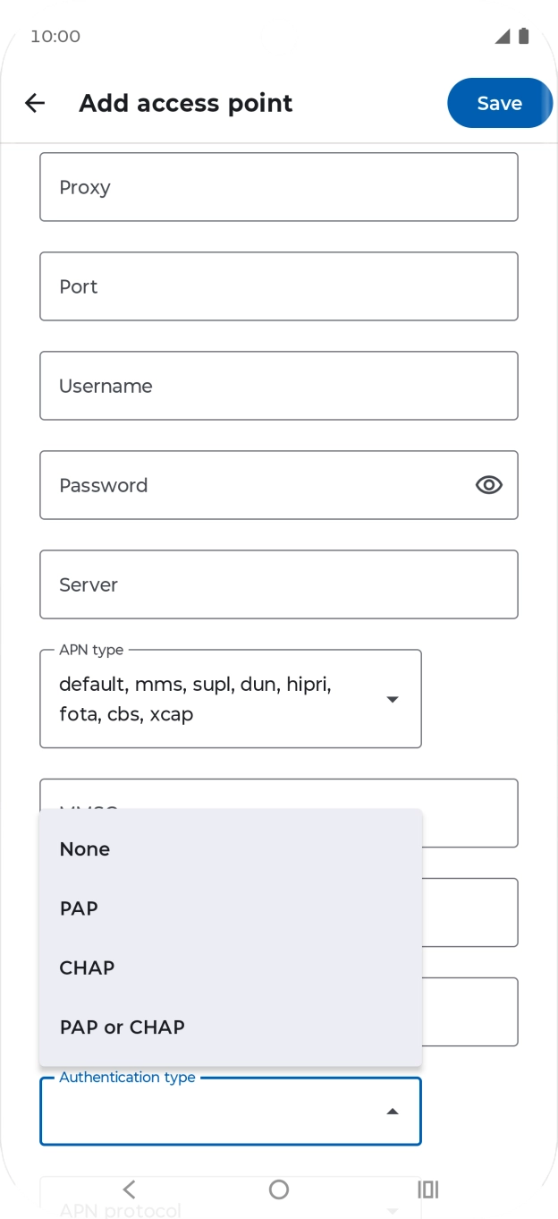The height and width of the screenshot is (1219, 558).
Task: Select None authentication option
Action: pyautogui.click(x=231, y=849)
